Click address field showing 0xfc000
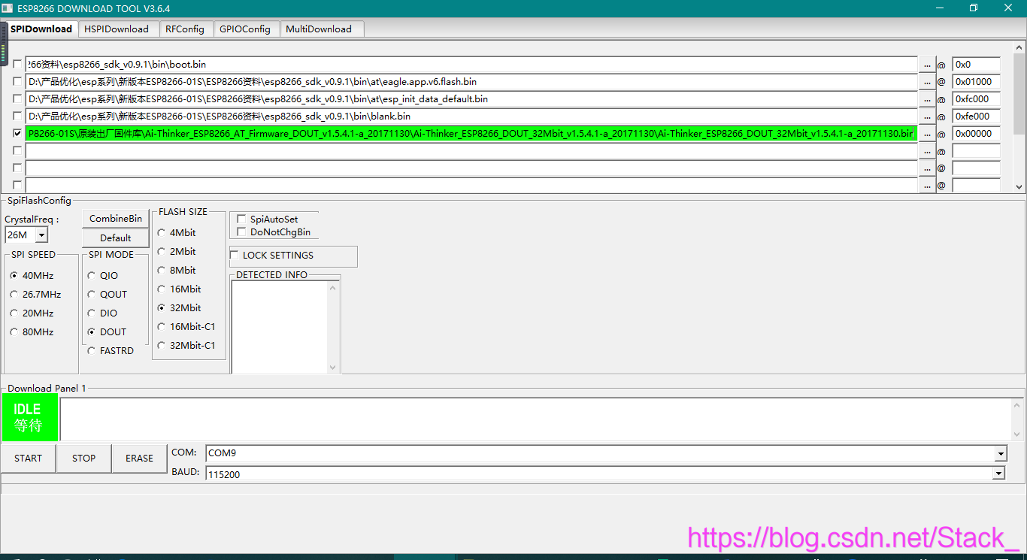This screenshot has width=1027, height=560. pyautogui.click(x=976, y=99)
